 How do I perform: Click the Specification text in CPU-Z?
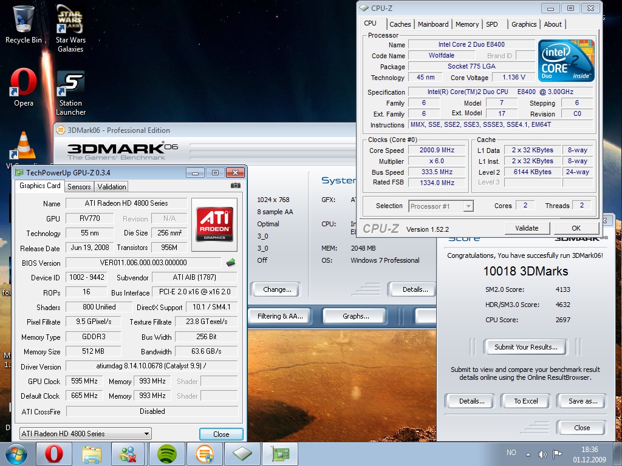pos(501,92)
